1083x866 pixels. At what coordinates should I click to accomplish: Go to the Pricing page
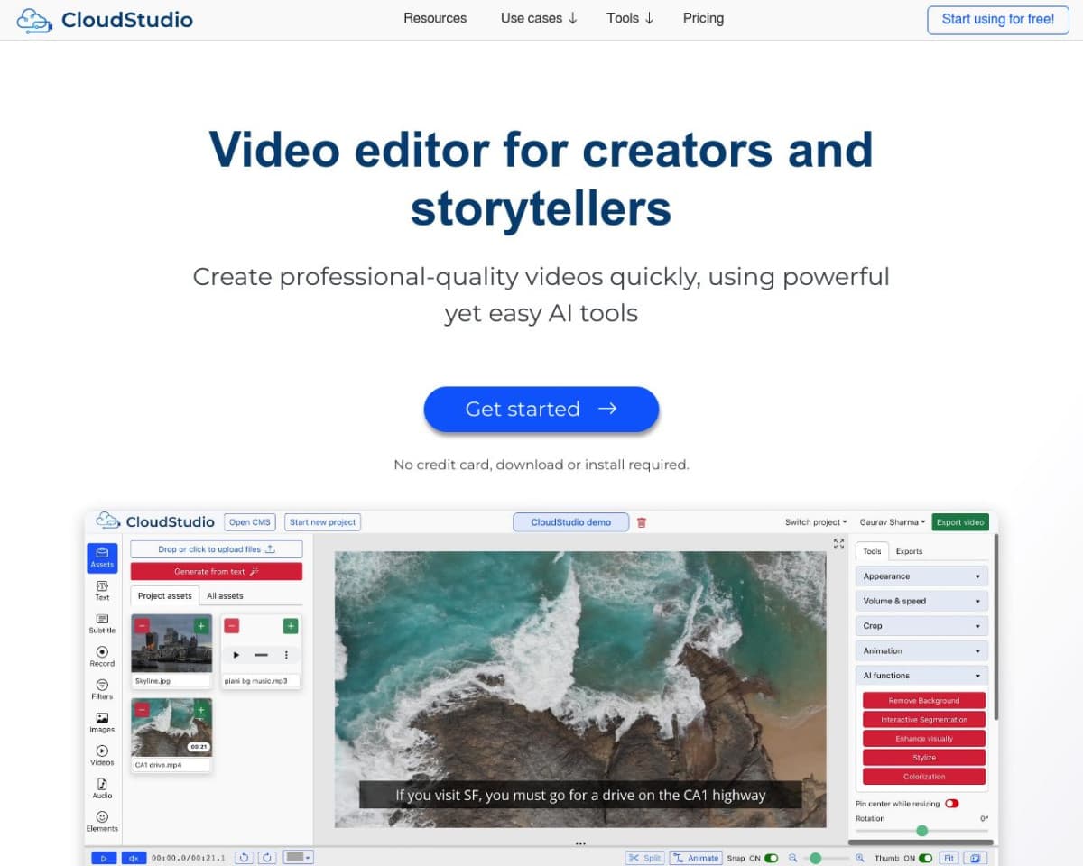click(703, 18)
